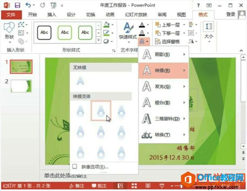Click Selection Pane (选择窗格) button
Viewport: 247px width, 191px height.
(x=167, y=42)
